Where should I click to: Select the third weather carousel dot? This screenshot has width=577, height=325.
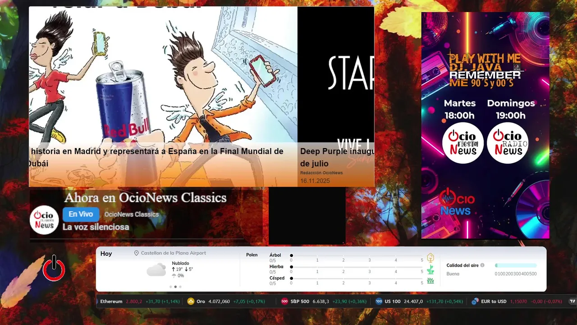tap(180, 287)
